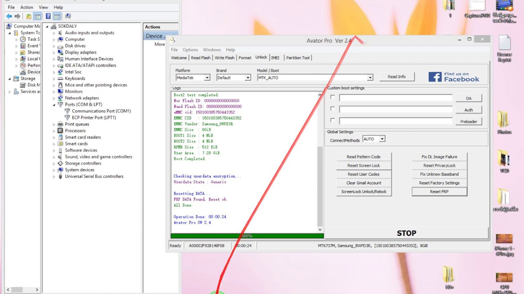The image size is (524, 294).
Task: Click the ScreenLock Unlock/Relock button
Action: point(364,192)
